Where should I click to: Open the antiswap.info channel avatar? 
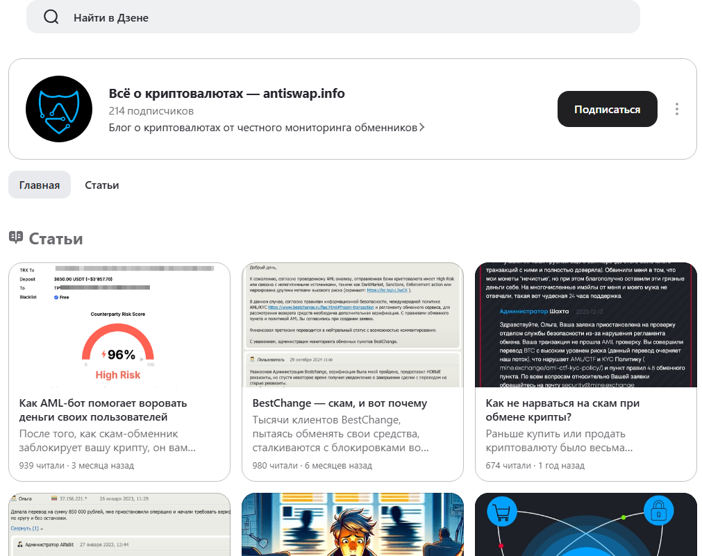(59, 109)
